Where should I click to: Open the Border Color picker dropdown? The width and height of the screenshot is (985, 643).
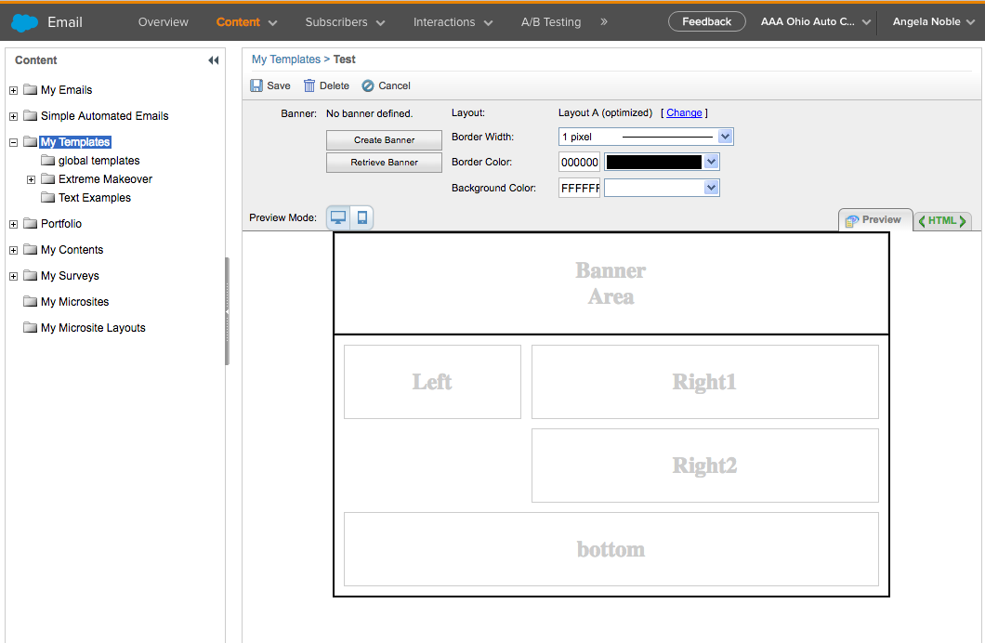click(x=711, y=162)
